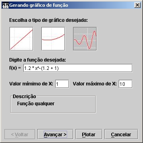This screenshot has height=143, width=143.
Task: Select the straight-line linear graph type
Action: [21, 39]
